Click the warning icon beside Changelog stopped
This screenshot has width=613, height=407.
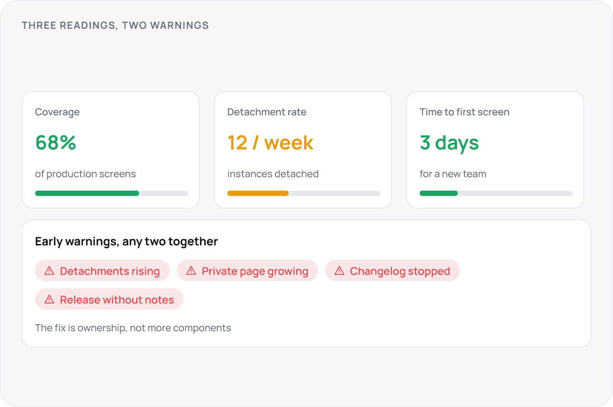pyautogui.click(x=339, y=271)
